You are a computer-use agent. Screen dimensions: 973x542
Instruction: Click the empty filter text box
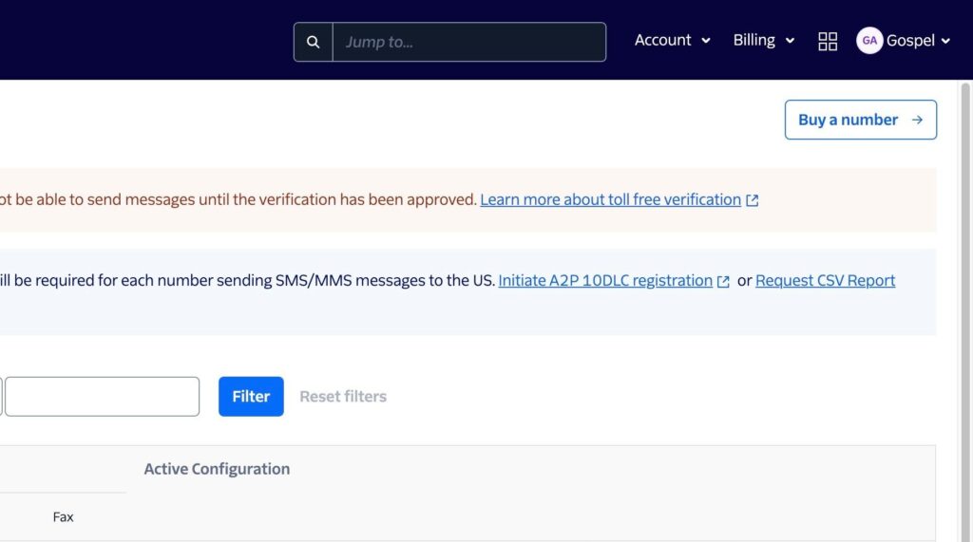103,397
